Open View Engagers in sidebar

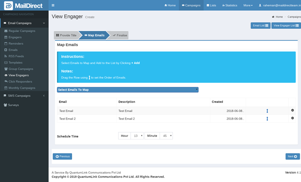[19, 75]
